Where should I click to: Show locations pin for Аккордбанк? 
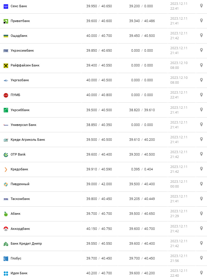[x=201, y=228]
